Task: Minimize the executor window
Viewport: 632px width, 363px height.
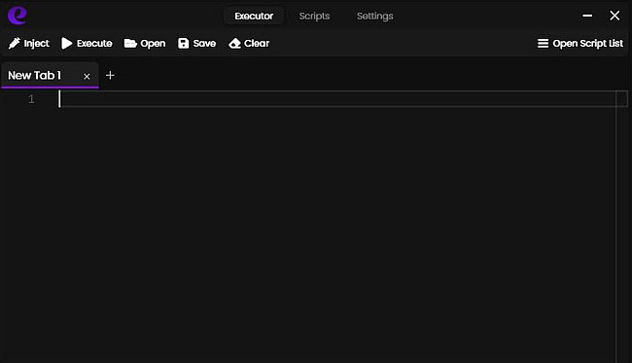Action: pos(587,16)
